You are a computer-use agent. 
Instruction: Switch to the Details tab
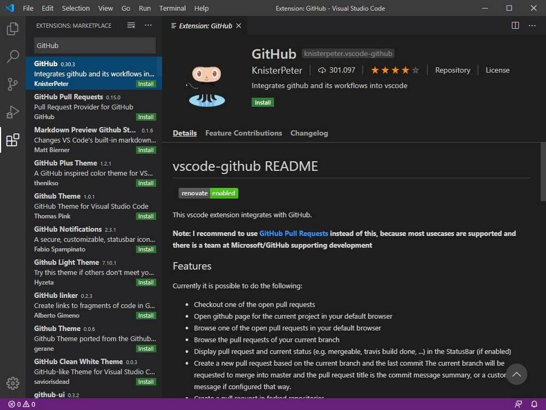(x=185, y=133)
